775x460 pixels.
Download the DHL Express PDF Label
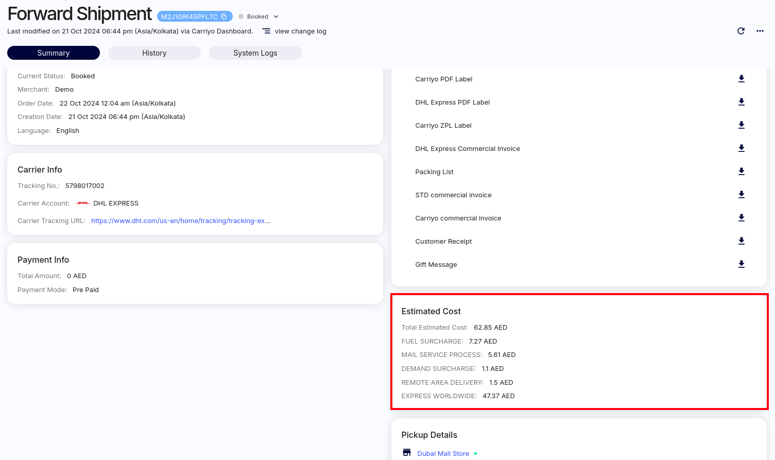click(x=741, y=102)
